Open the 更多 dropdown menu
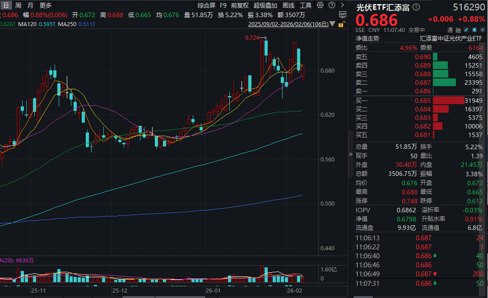Screen dimensions: 488x298 (x=45, y=5)
